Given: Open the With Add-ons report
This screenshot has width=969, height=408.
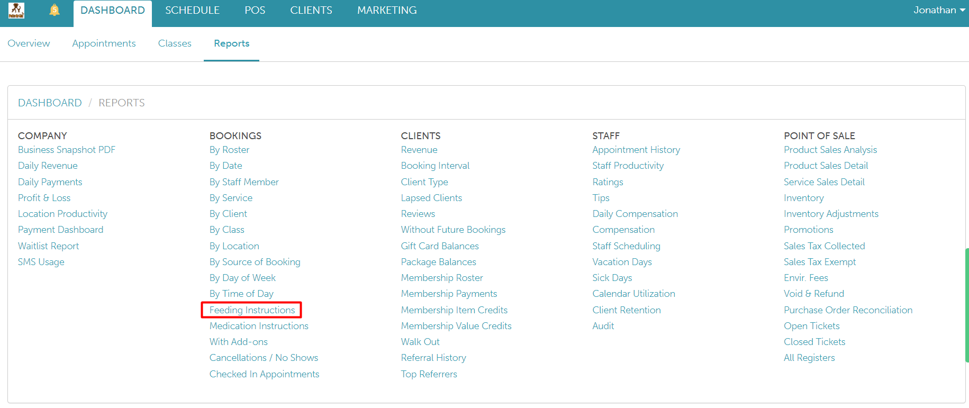Looking at the screenshot, I should pos(238,342).
